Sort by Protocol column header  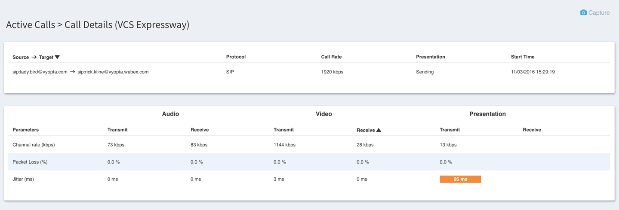click(236, 57)
